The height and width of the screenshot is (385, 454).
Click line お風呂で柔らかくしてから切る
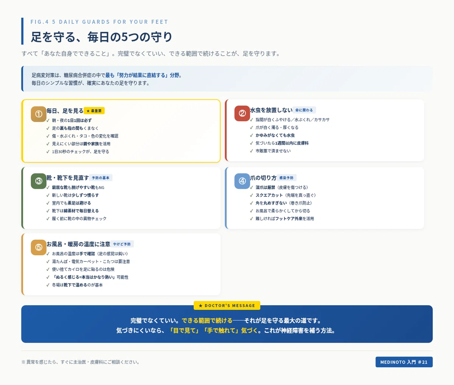pos(283,211)
